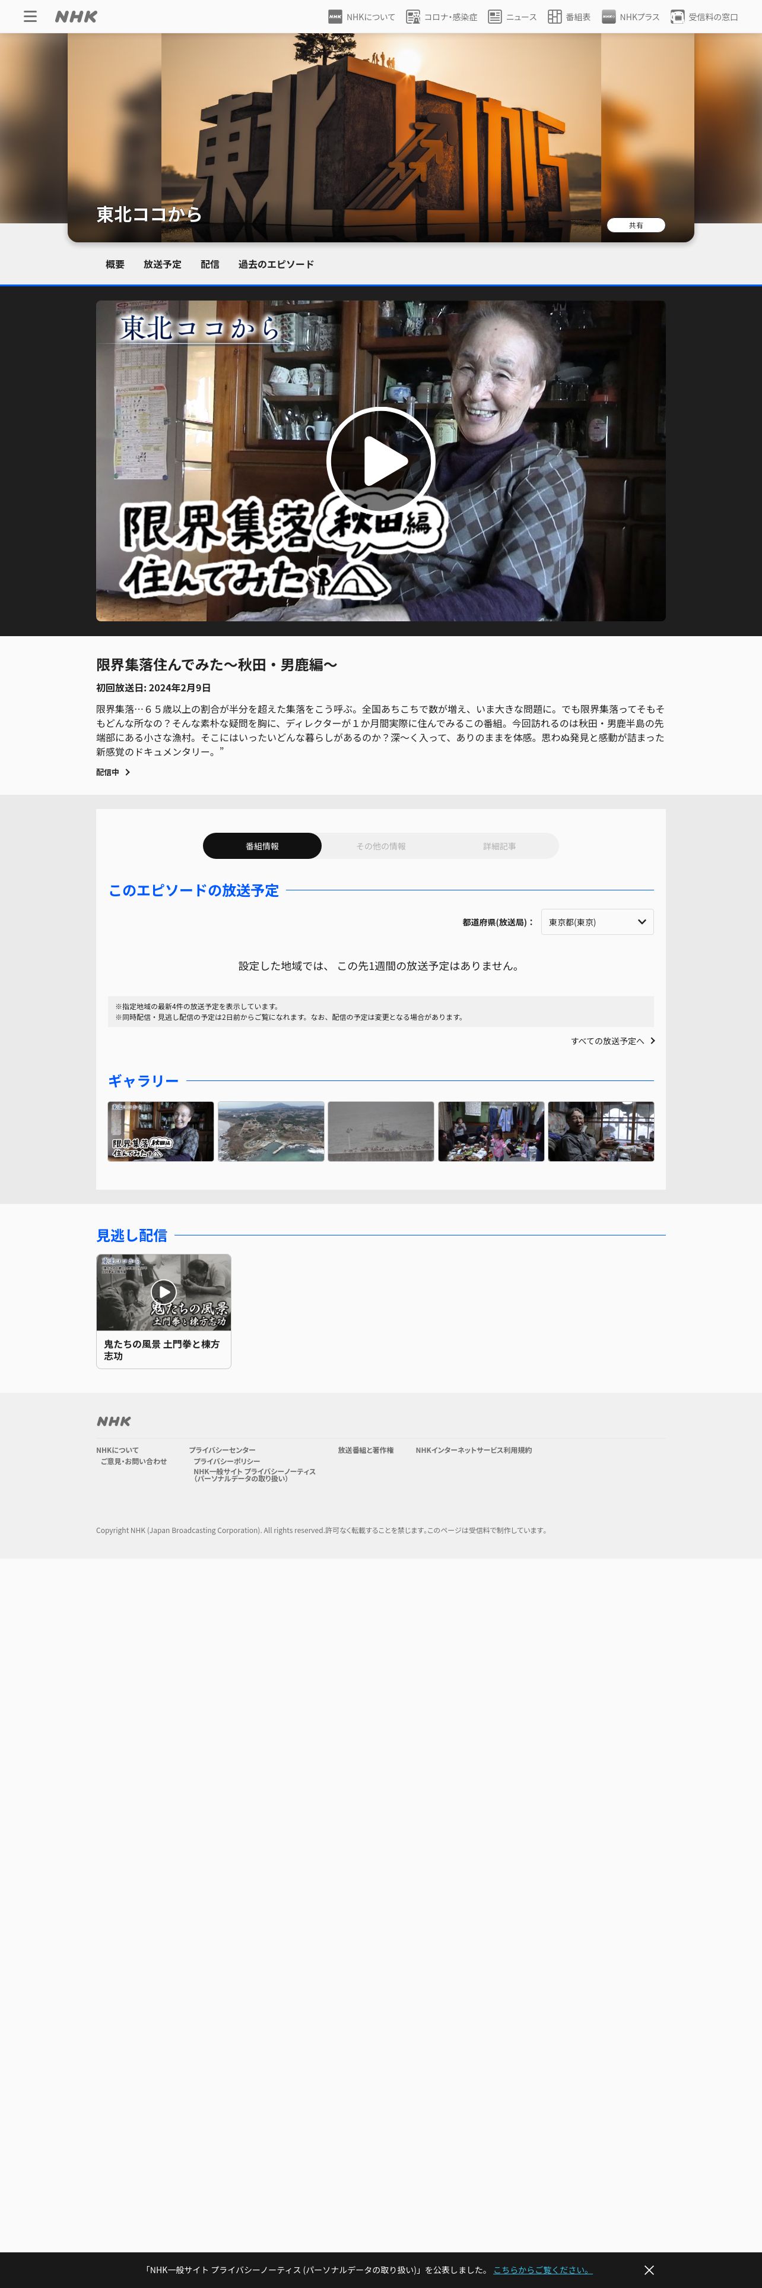Open NHKについて header icon link
Viewport: 762px width, 2288px height.
pos(361,17)
